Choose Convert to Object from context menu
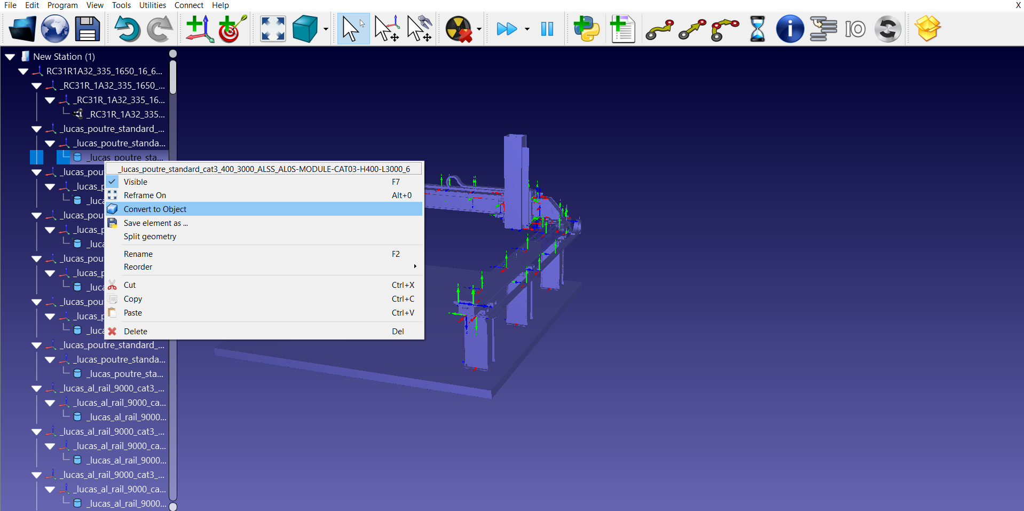 click(x=155, y=209)
